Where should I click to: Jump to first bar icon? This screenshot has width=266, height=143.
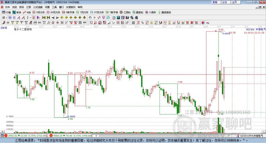click(44, 18)
